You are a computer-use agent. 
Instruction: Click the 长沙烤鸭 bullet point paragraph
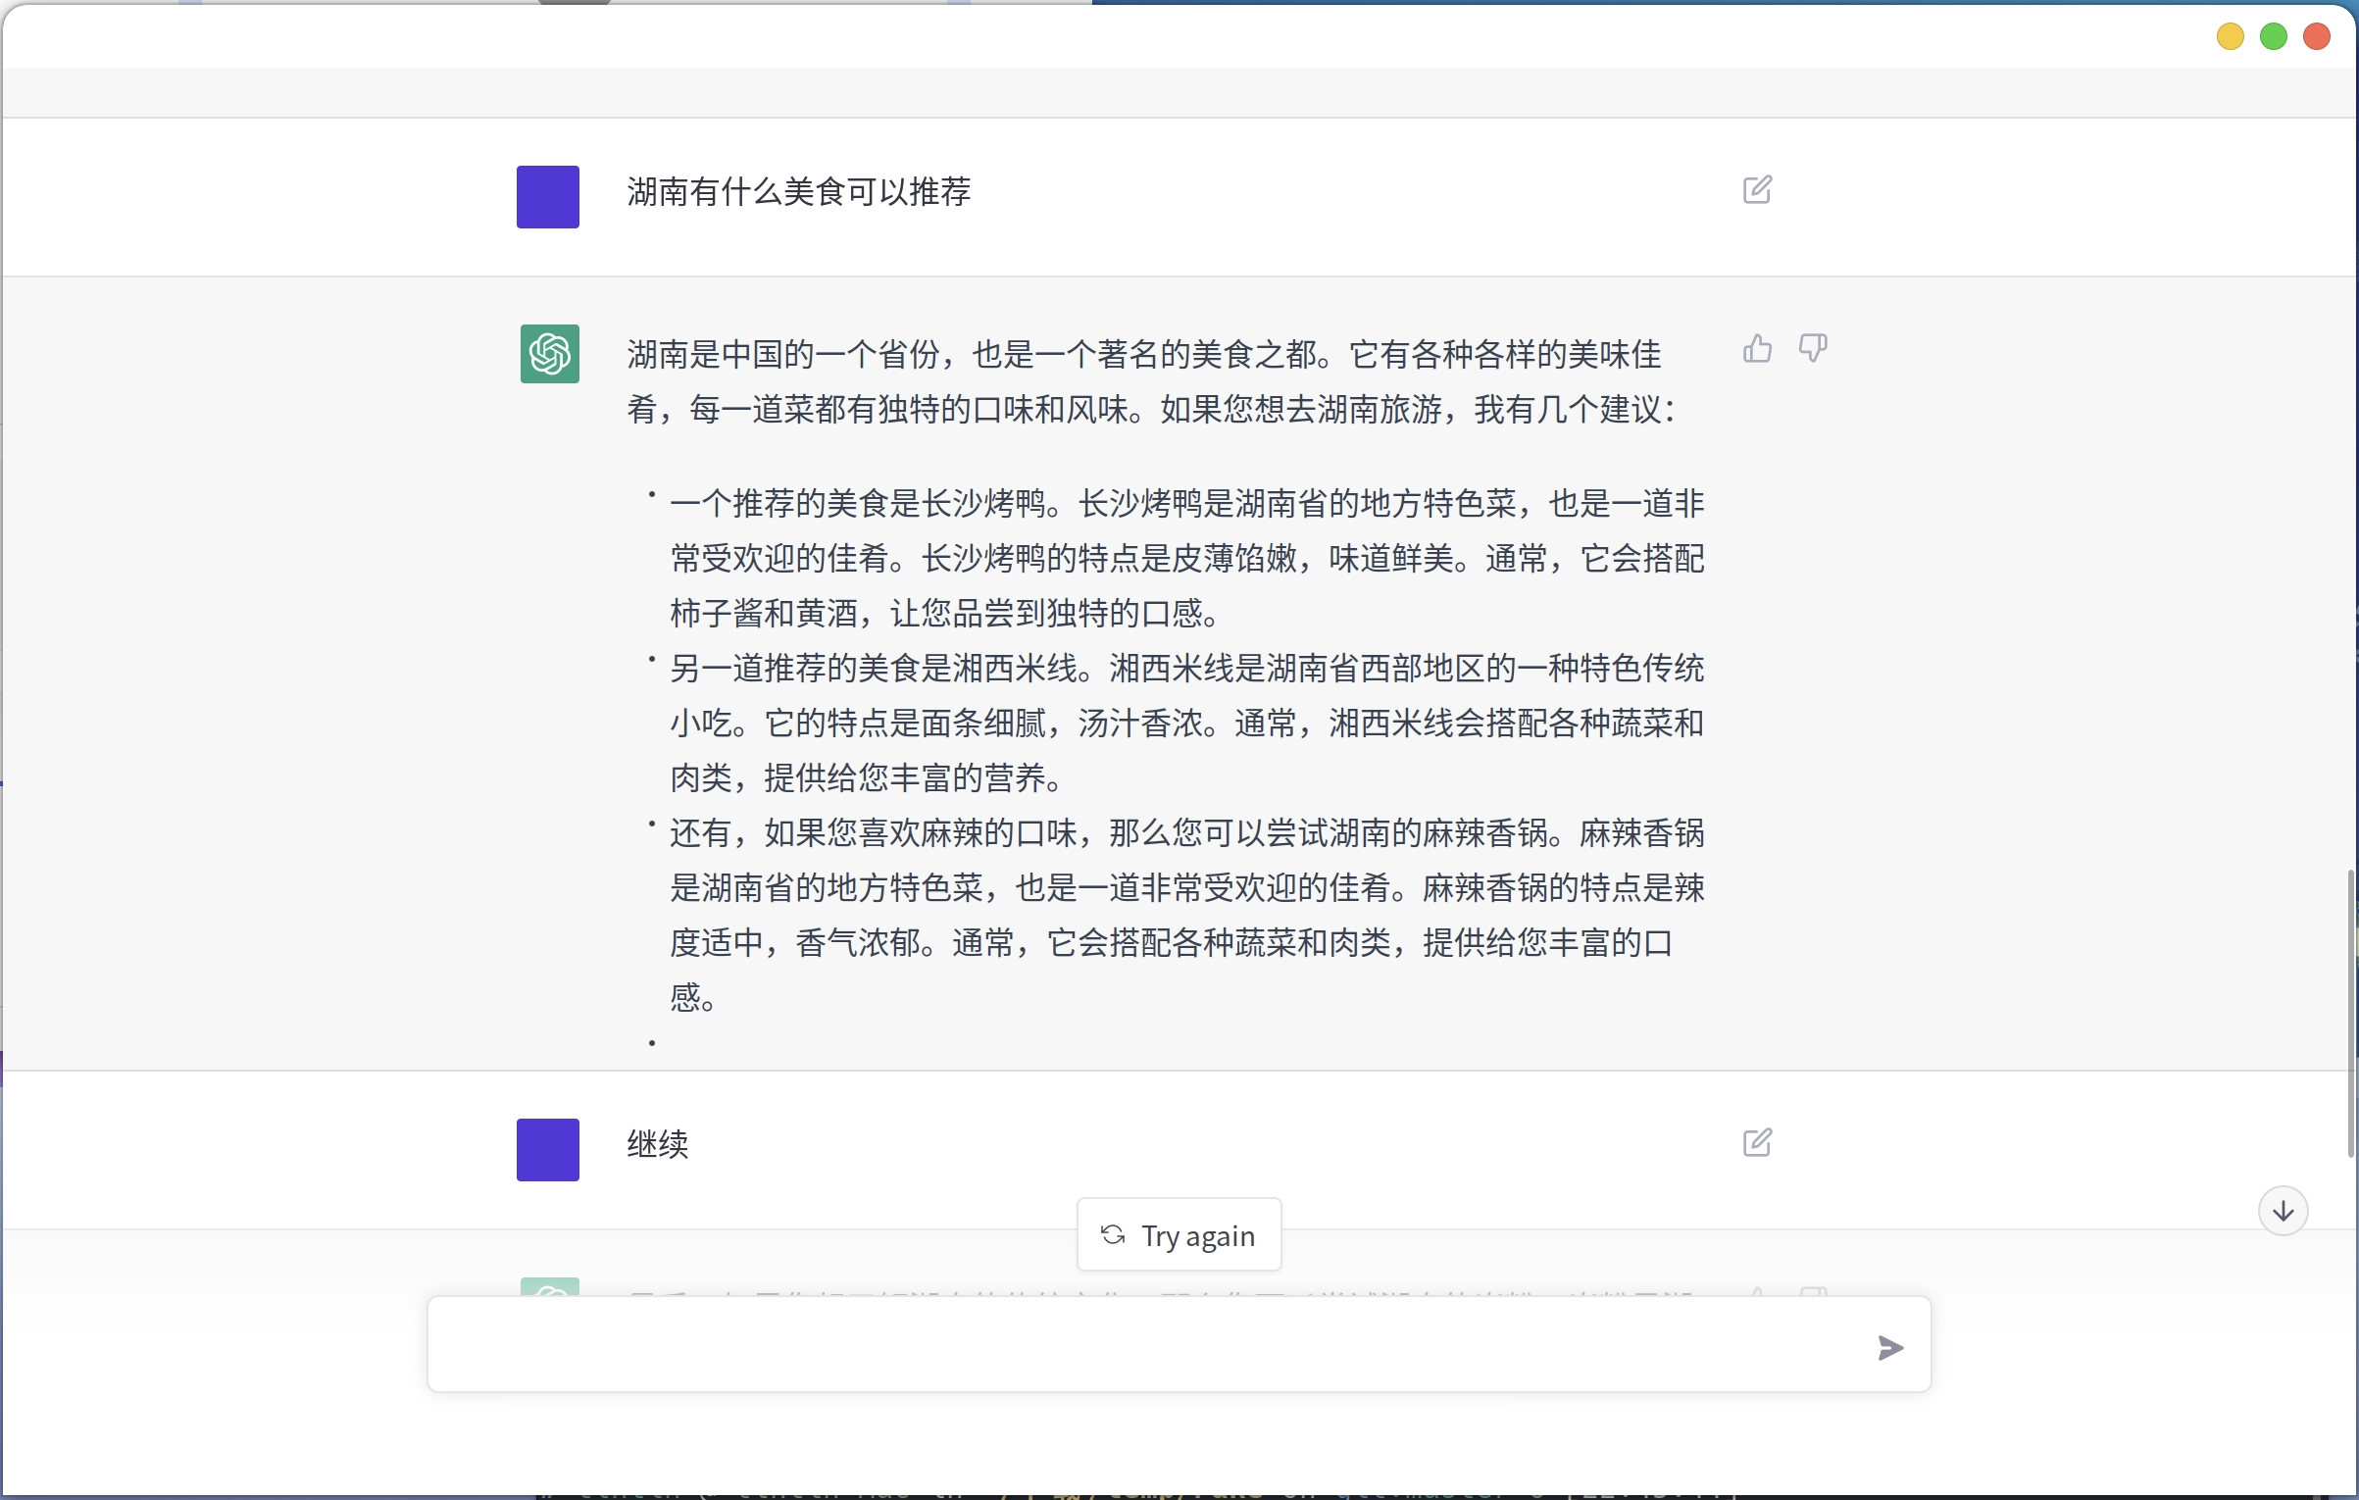pyautogui.click(x=1186, y=558)
